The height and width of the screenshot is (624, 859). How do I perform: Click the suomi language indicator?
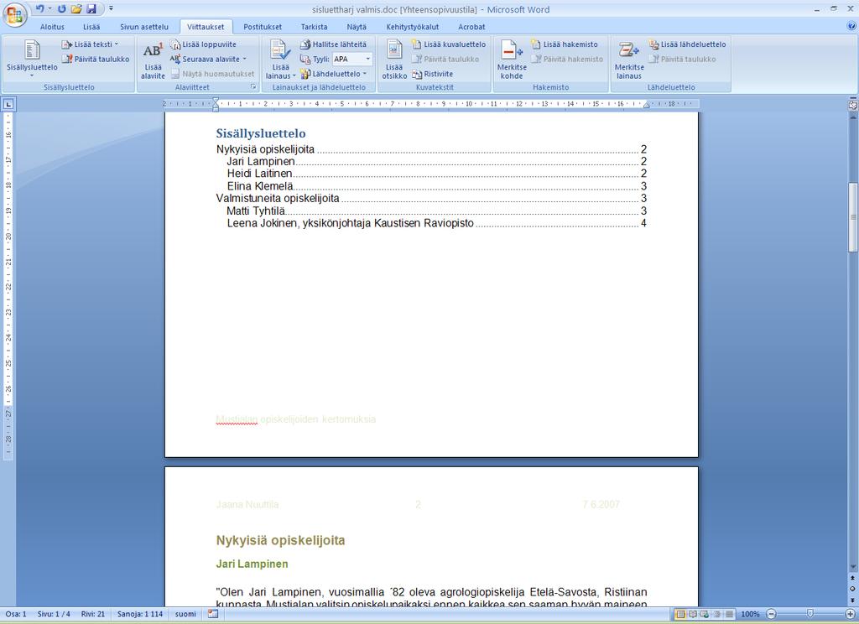[185, 614]
